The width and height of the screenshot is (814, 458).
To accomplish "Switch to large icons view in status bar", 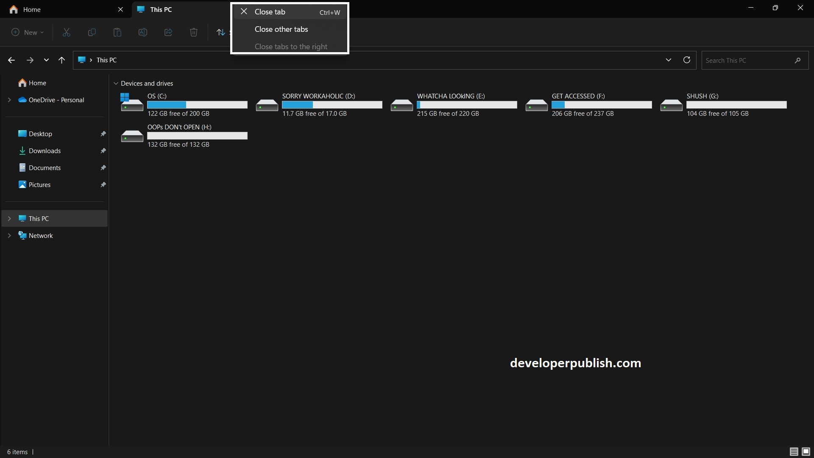I will (x=806, y=452).
